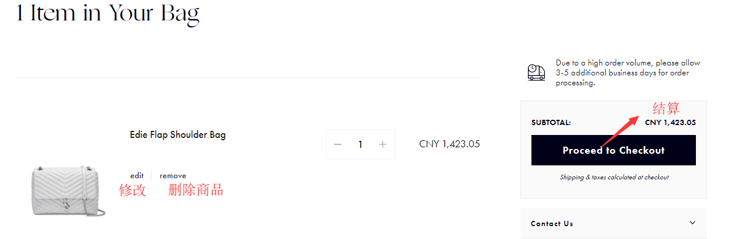
Task: Click the subtotal amount in the summary
Action: [670, 123]
